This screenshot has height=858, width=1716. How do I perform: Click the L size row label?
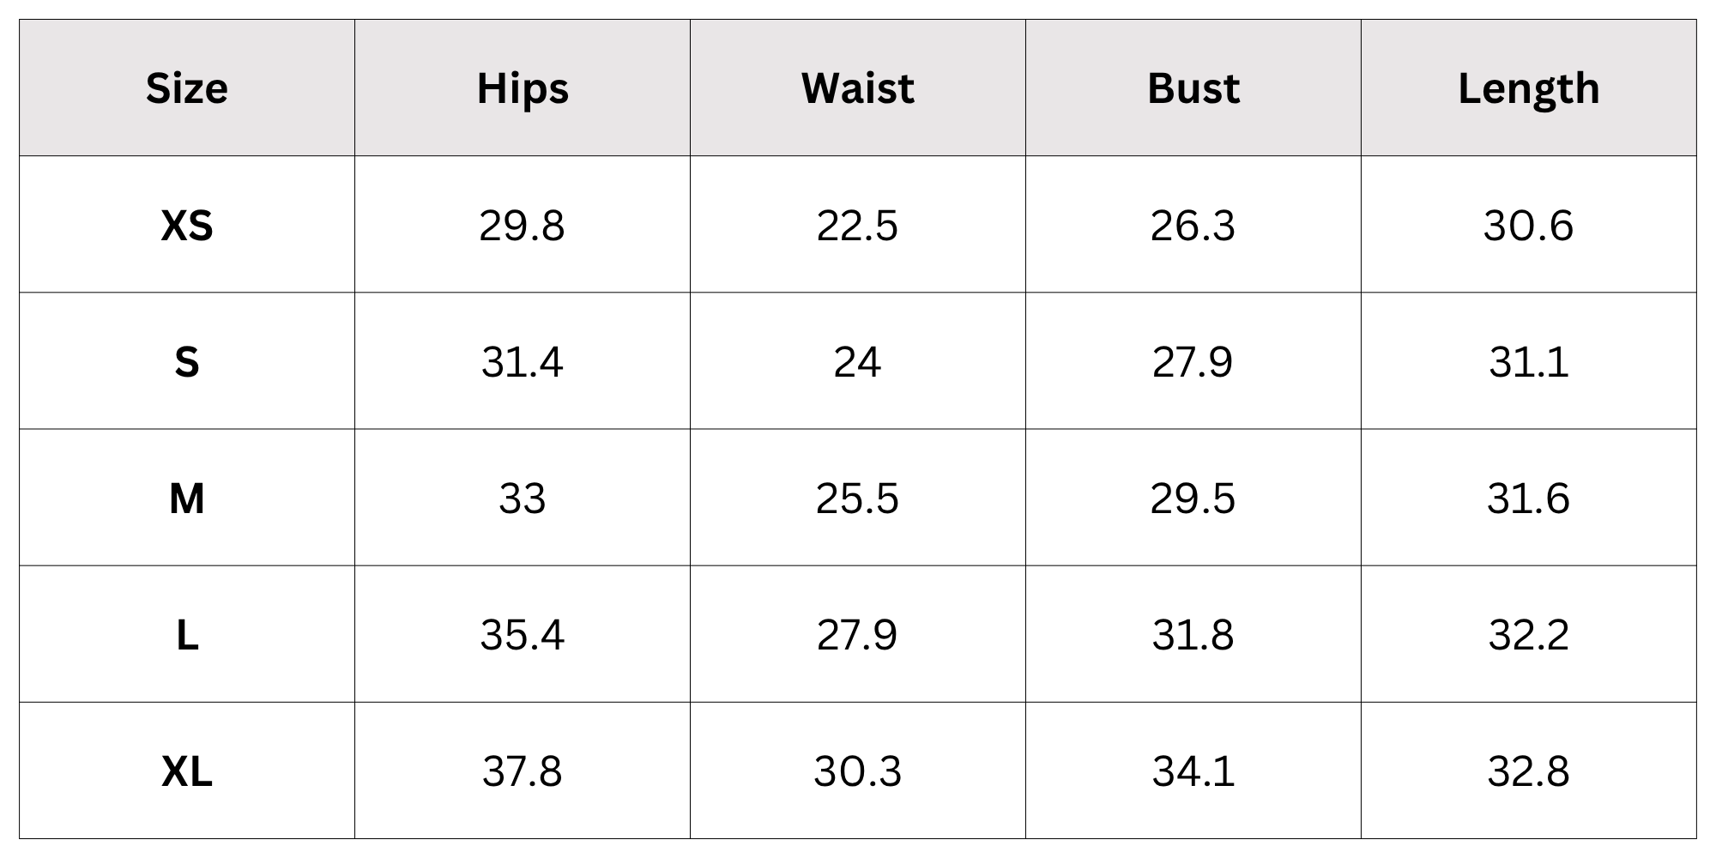[x=187, y=636]
